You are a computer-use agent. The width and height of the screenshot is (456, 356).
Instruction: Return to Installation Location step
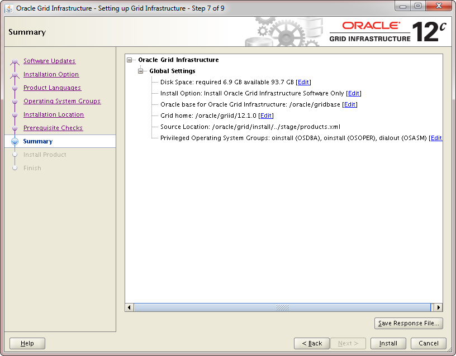point(54,115)
